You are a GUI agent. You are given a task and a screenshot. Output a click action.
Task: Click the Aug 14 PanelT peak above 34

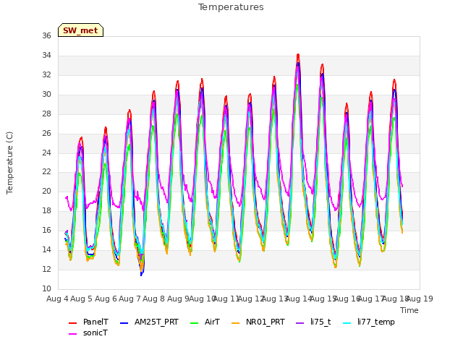coord(298,56)
